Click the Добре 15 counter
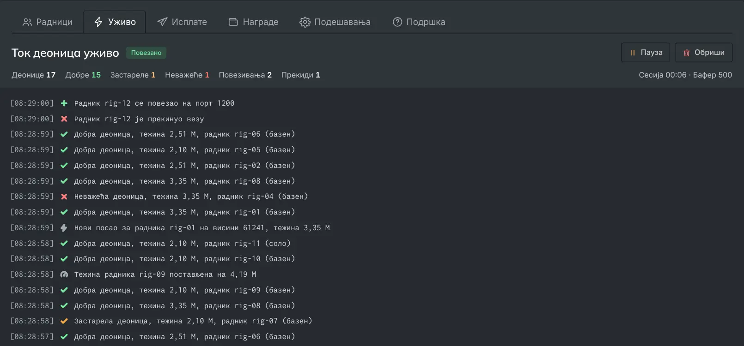The height and width of the screenshot is (346, 744). coord(83,75)
